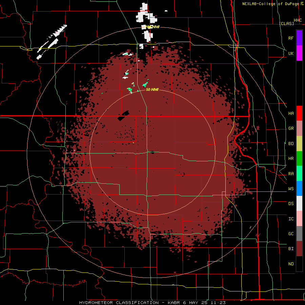Viewport: 305px width, 305px height.
Task: Click the RF legend label
Action: (291, 38)
